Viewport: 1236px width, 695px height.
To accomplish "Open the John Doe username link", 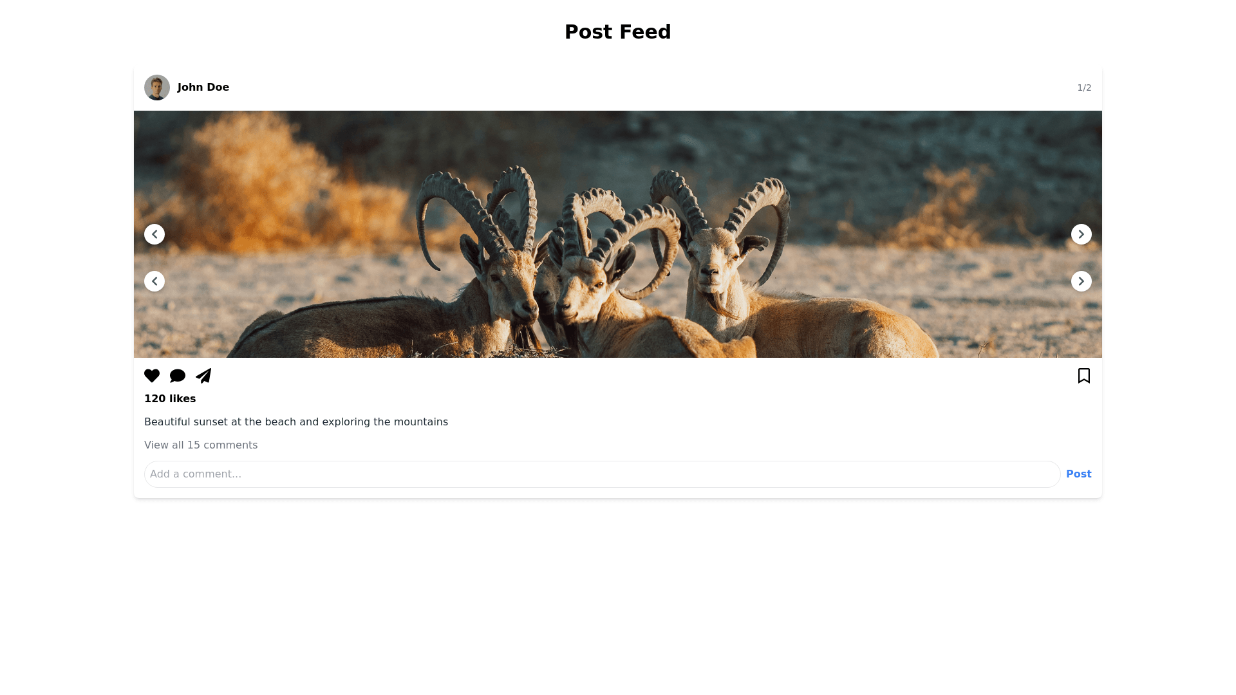I will coord(203,88).
